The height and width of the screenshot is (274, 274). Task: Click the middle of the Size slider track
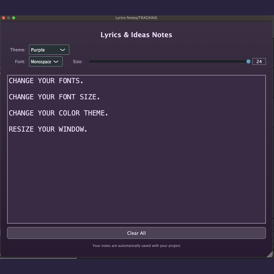pyautogui.click(x=169, y=61)
